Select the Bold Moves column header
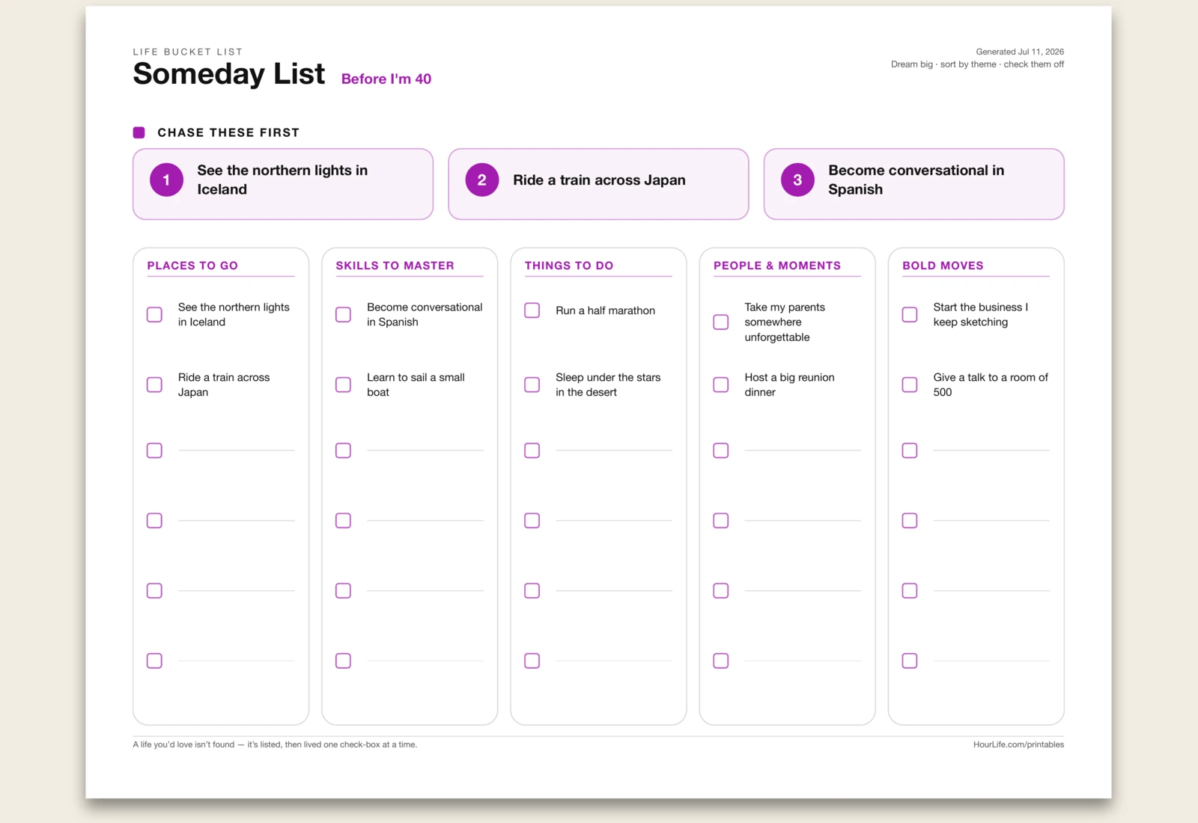 click(943, 266)
